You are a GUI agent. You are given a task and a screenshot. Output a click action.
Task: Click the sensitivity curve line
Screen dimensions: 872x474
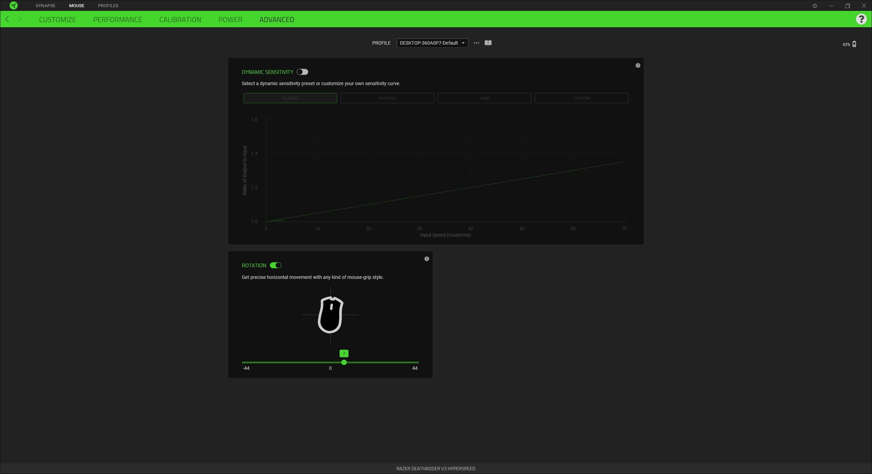pos(445,192)
